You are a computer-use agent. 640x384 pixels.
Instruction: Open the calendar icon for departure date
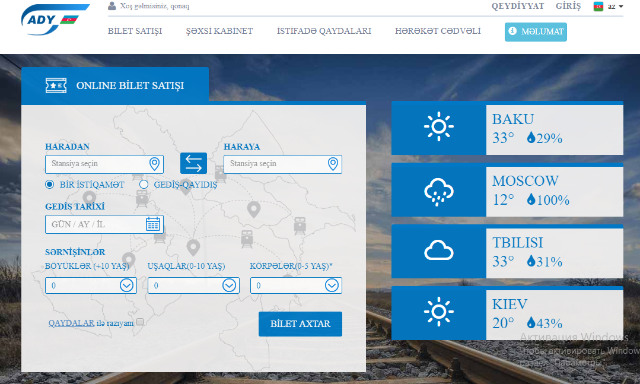[153, 224]
